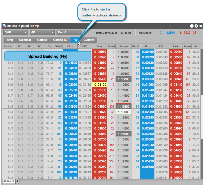This screenshot has width=205, height=187.
Task: Open the Dec16 expiry dropdown
Action: coord(69,32)
